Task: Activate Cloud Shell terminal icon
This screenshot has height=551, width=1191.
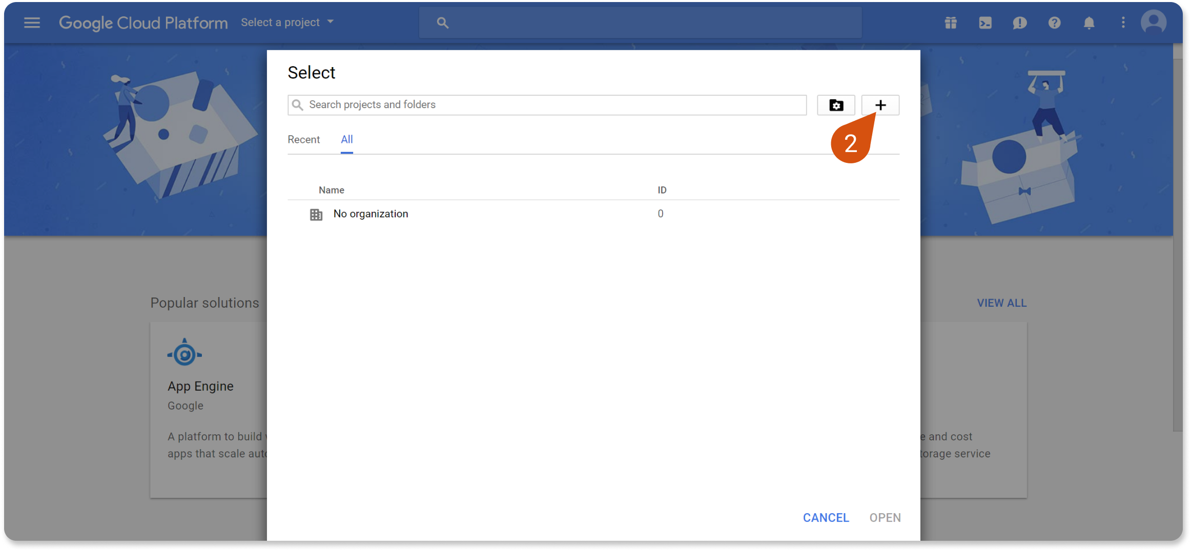Action: [x=985, y=23]
